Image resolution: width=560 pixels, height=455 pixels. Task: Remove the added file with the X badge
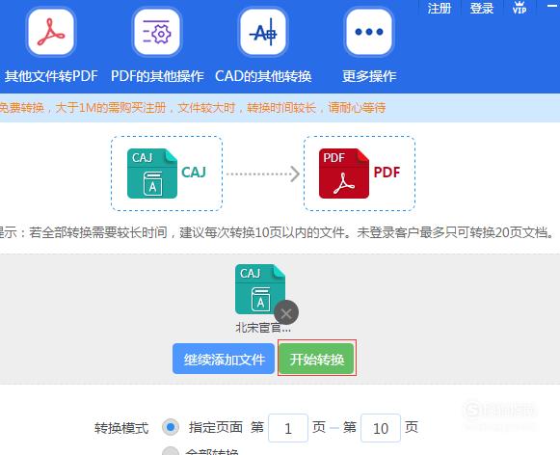click(286, 313)
